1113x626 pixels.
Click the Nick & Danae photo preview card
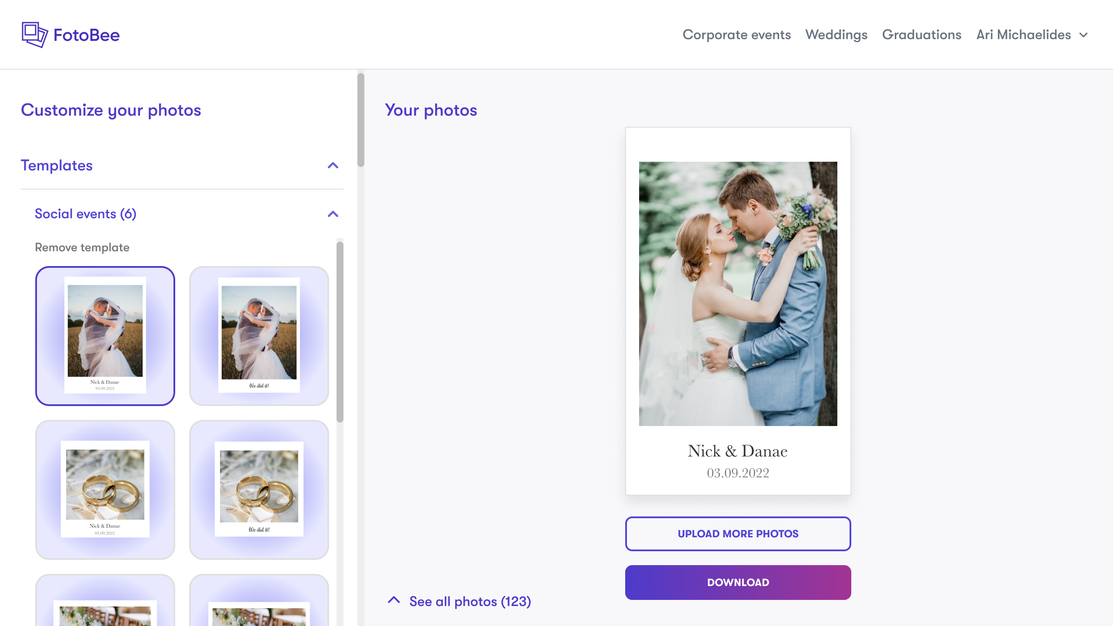coord(738,311)
